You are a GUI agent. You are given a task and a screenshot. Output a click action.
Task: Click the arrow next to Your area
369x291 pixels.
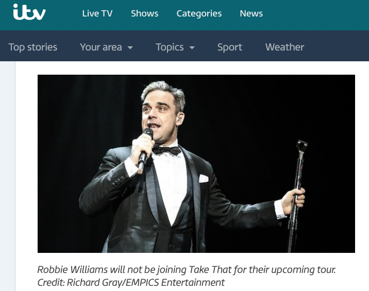pos(130,48)
